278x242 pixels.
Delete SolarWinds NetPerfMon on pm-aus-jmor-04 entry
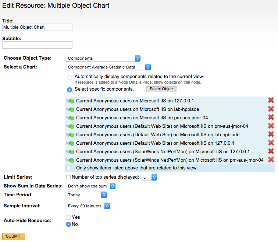pos(271,160)
